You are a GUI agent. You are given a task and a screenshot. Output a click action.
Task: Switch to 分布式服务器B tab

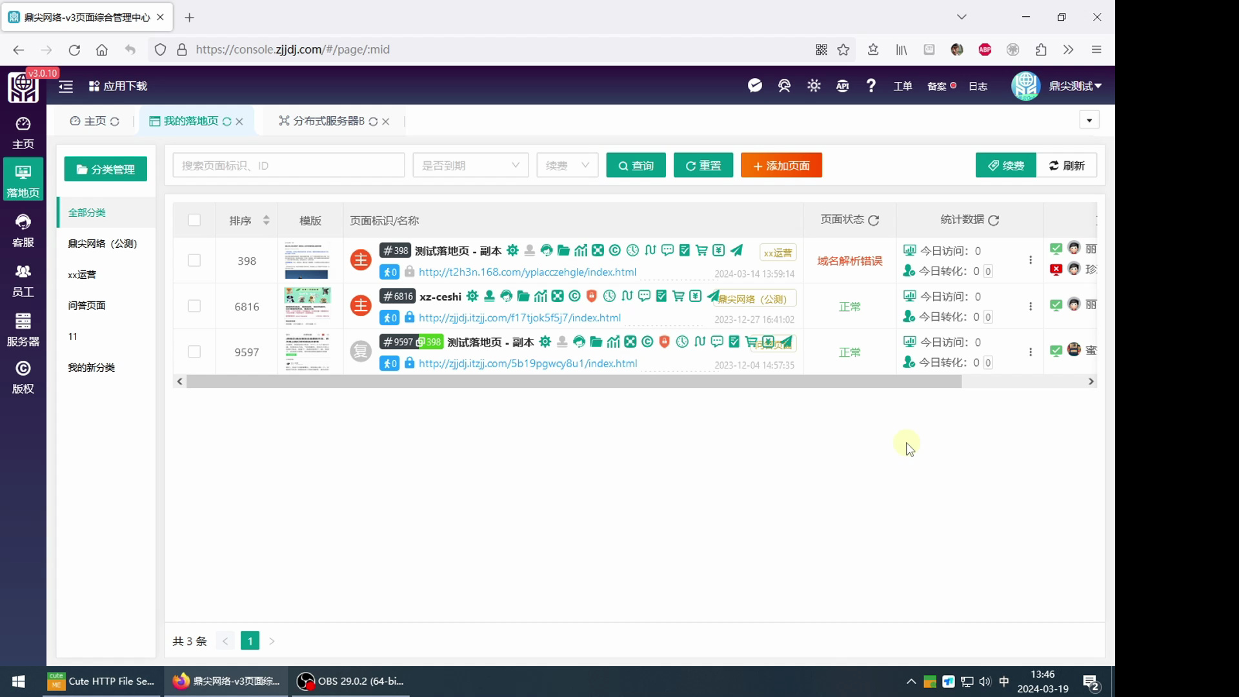pos(328,121)
